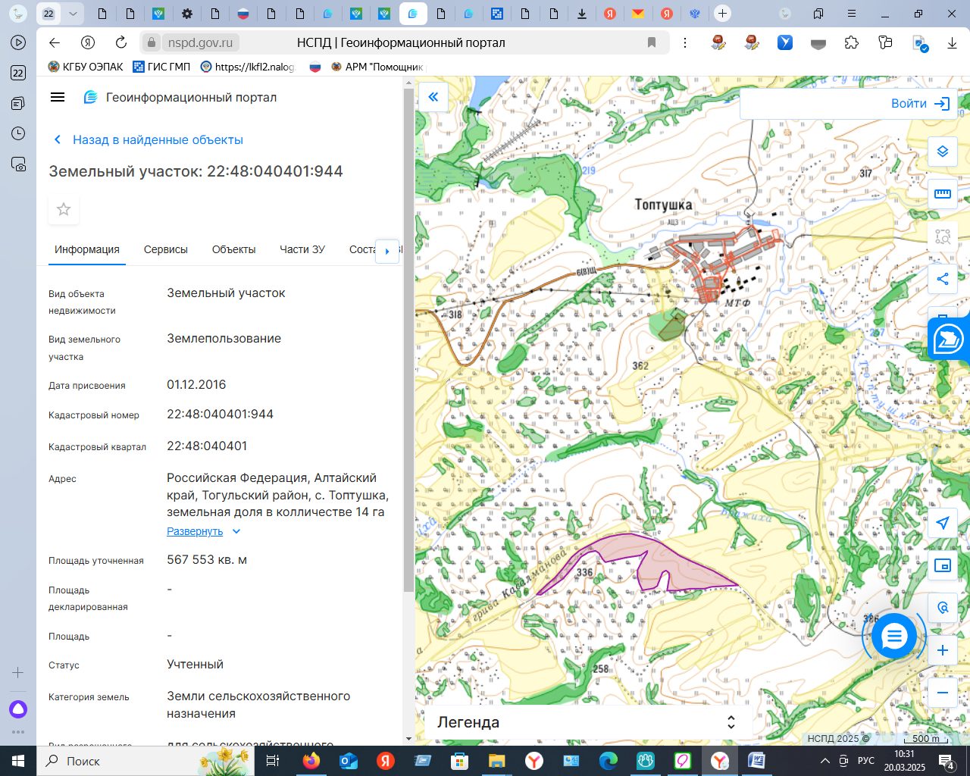Viewport: 970px width, 776px height.
Task: Expand the full address with Развернуть
Action: (203, 531)
